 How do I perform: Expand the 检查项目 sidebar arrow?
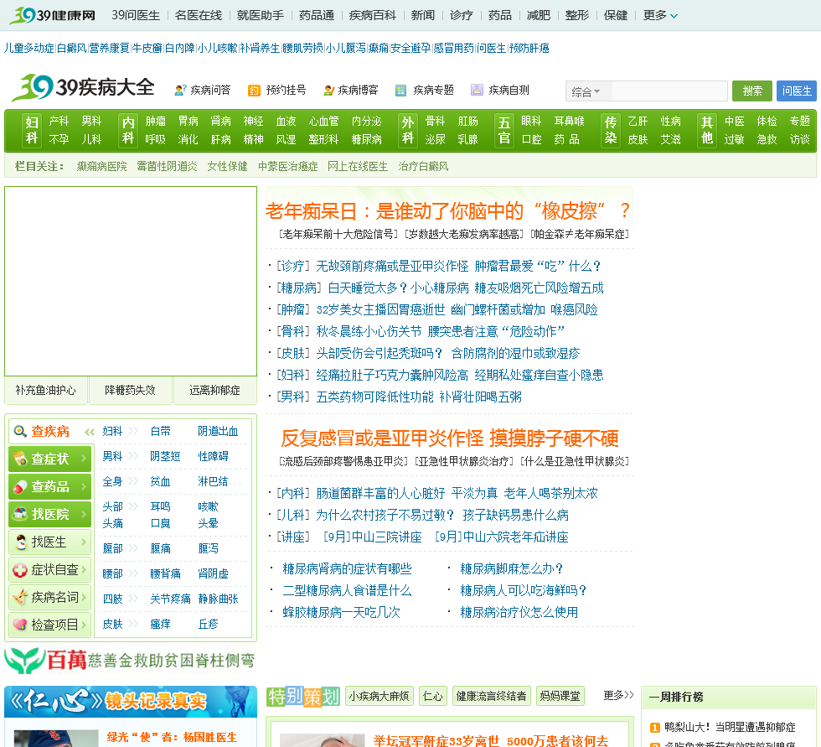pyautogui.click(x=84, y=625)
